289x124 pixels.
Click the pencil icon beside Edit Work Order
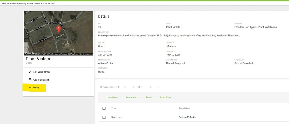pos(30,72)
